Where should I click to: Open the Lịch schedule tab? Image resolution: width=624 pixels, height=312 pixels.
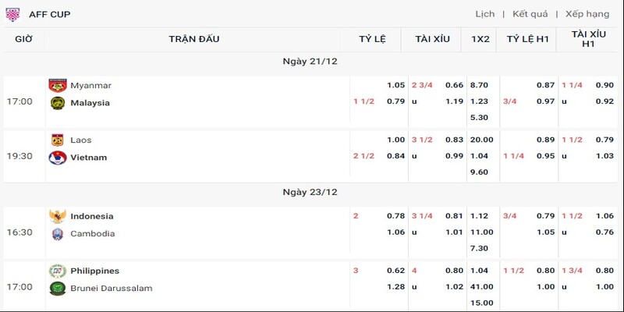pyautogui.click(x=485, y=14)
